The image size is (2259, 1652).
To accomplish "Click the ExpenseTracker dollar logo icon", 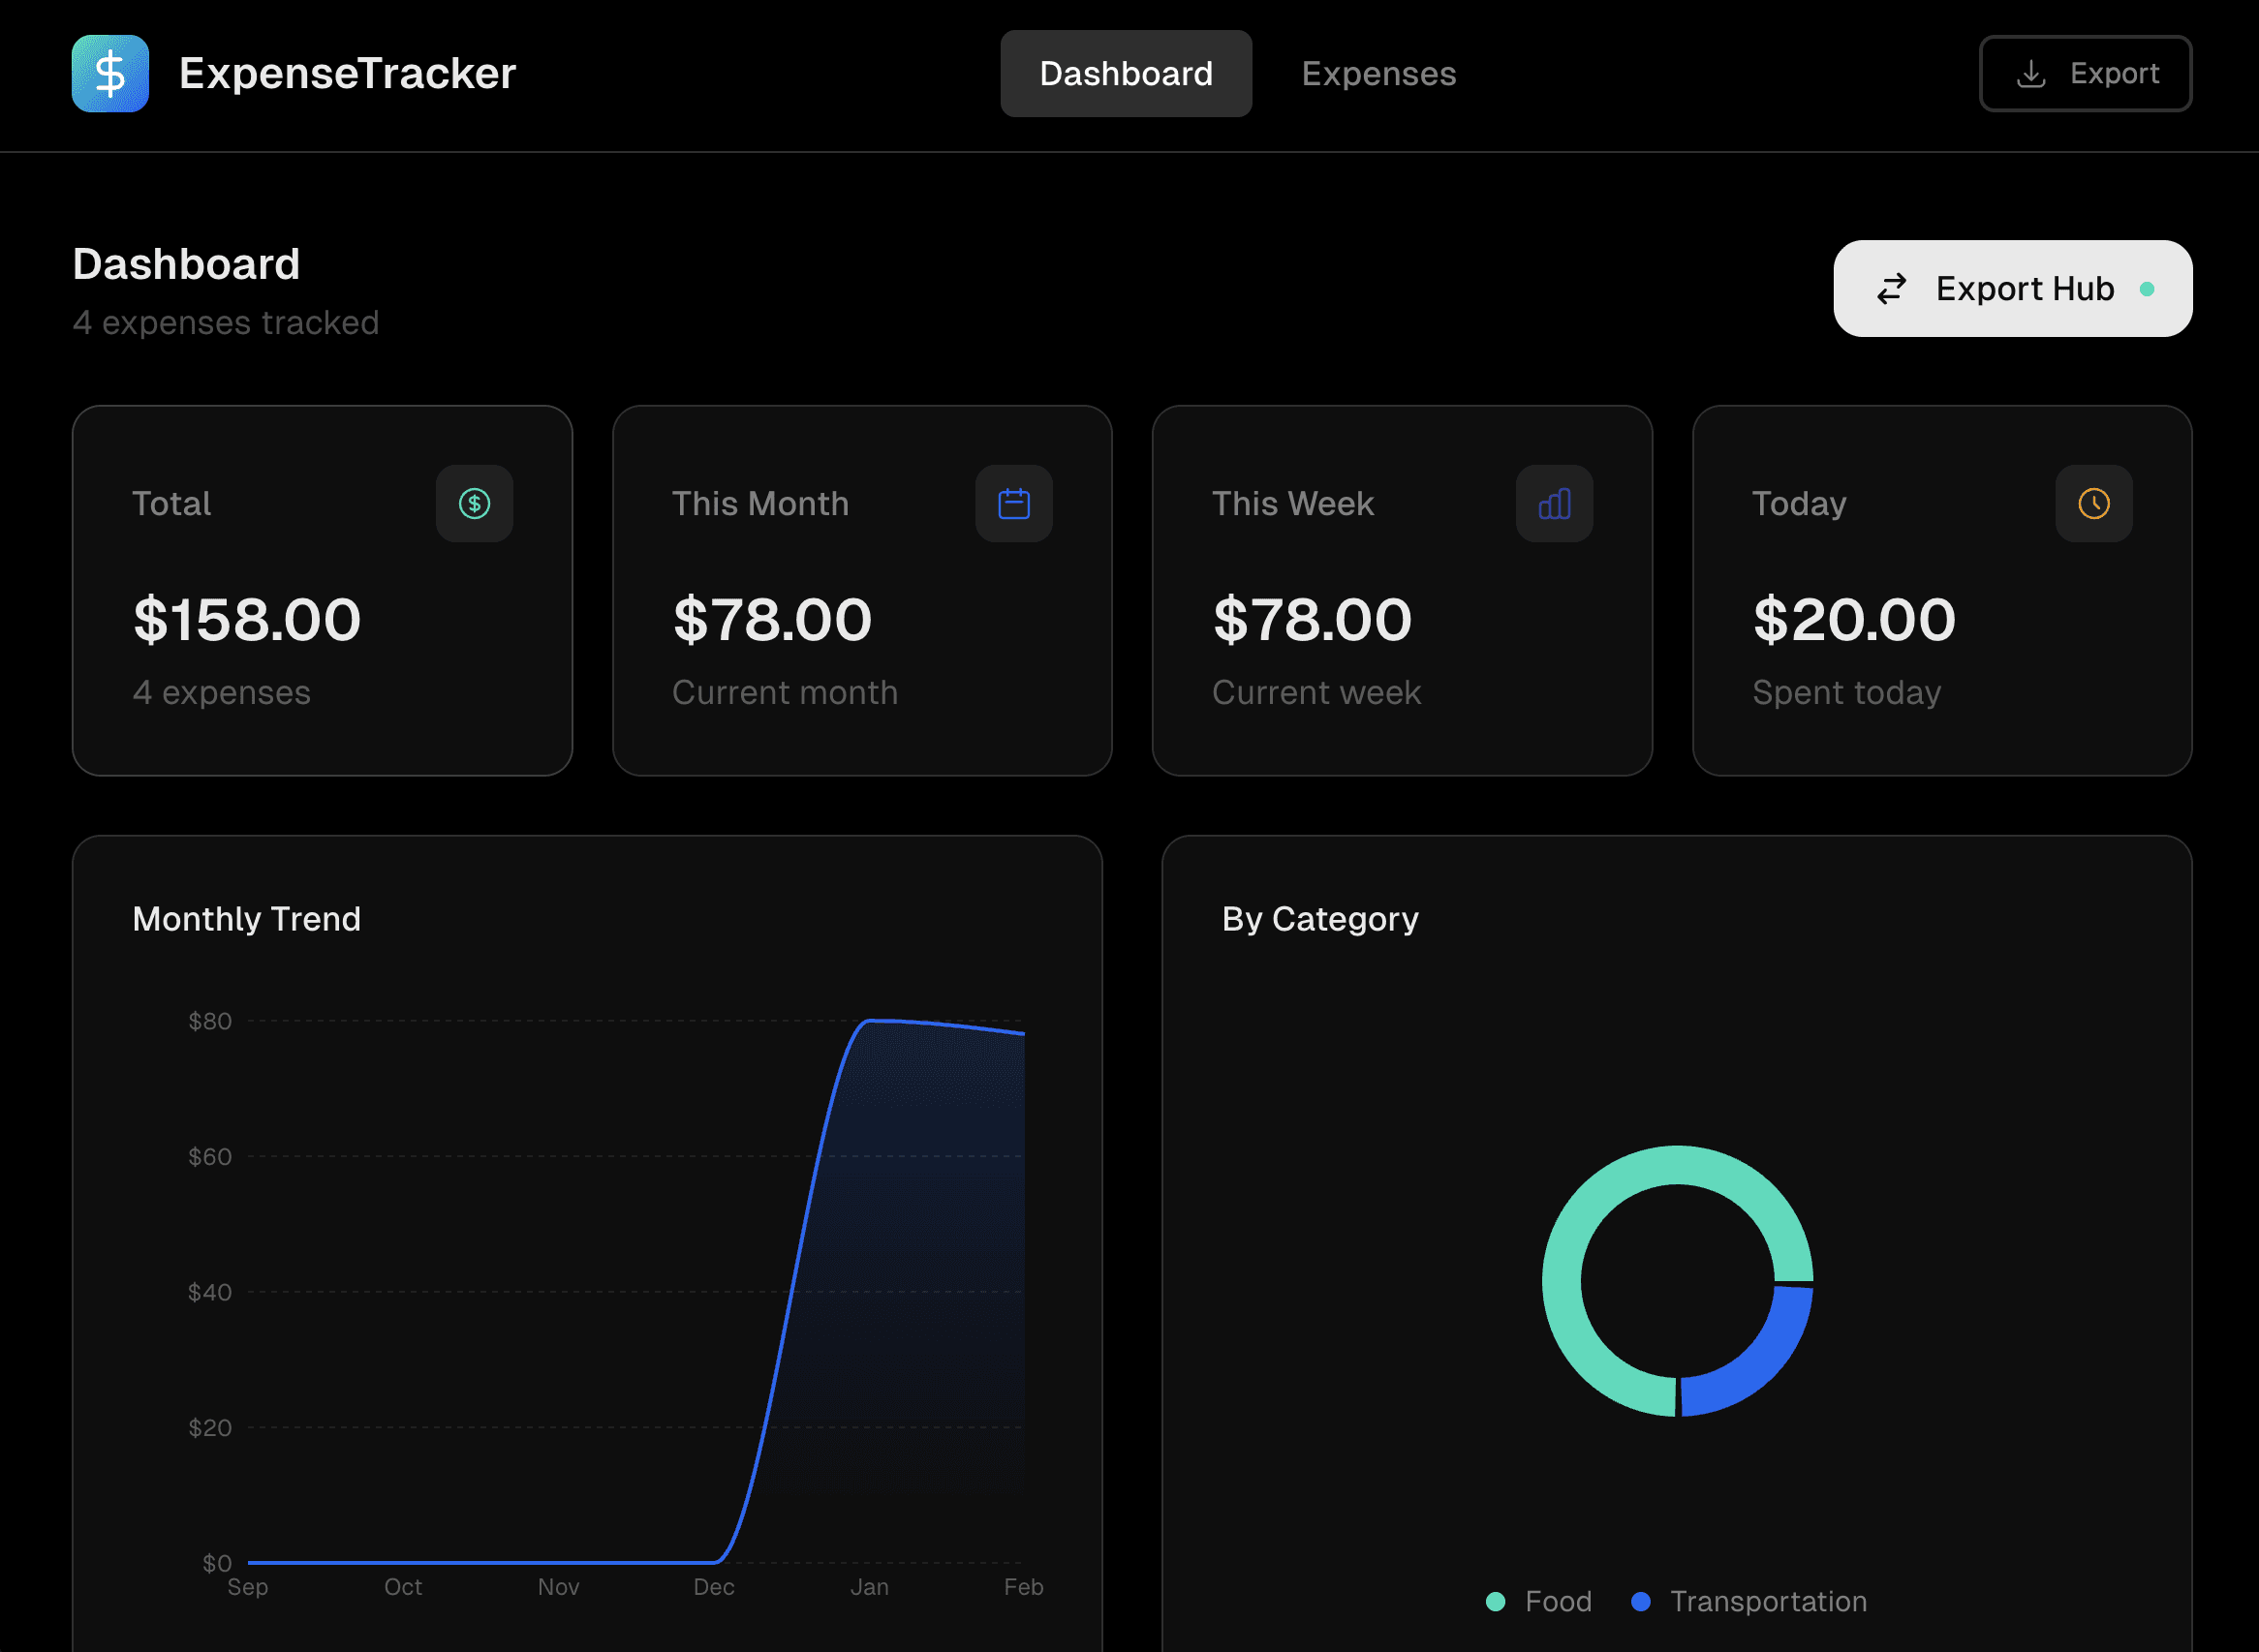I will click(x=110, y=74).
